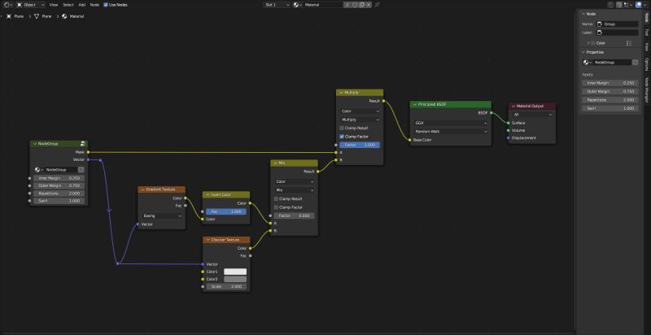Viewport: 651px width, 335px height.
Task: Click the material user count 2 button
Action: point(347,5)
